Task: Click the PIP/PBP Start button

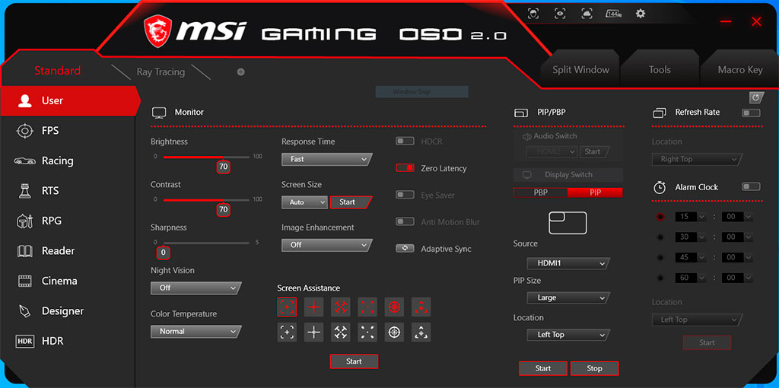Action: pyautogui.click(x=543, y=368)
